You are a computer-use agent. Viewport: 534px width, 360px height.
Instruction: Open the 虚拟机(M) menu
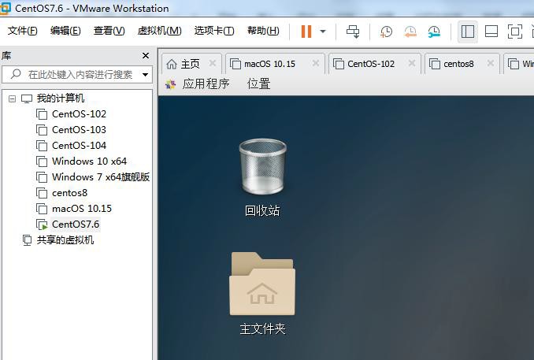pos(159,32)
